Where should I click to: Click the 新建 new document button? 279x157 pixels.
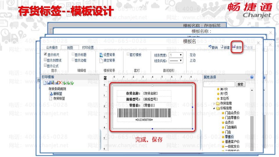pos(225,47)
